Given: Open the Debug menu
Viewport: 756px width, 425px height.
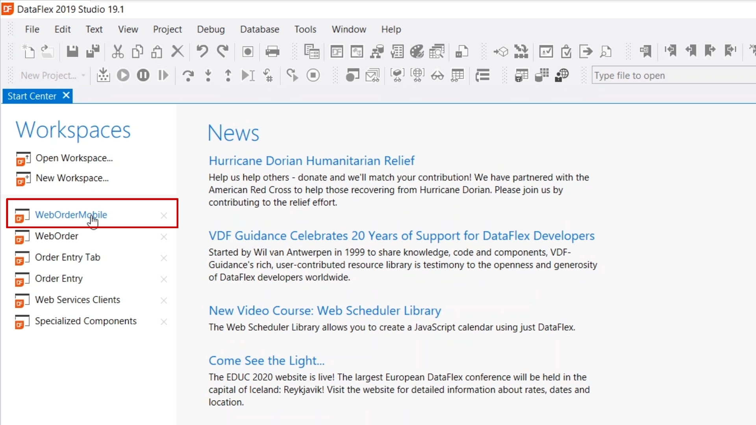Looking at the screenshot, I should coord(211,29).
